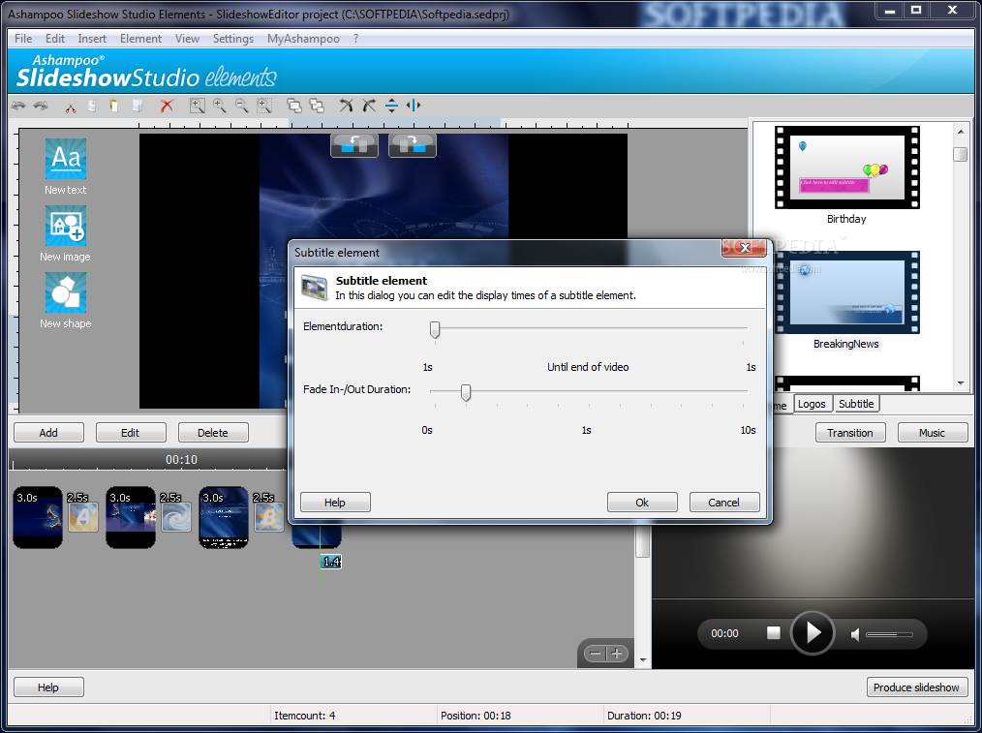Click the Elementduration slider handle

point(435,330)
